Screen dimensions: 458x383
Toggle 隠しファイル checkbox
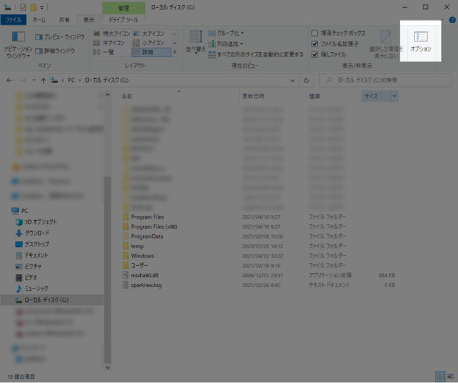tap(314, 54)
